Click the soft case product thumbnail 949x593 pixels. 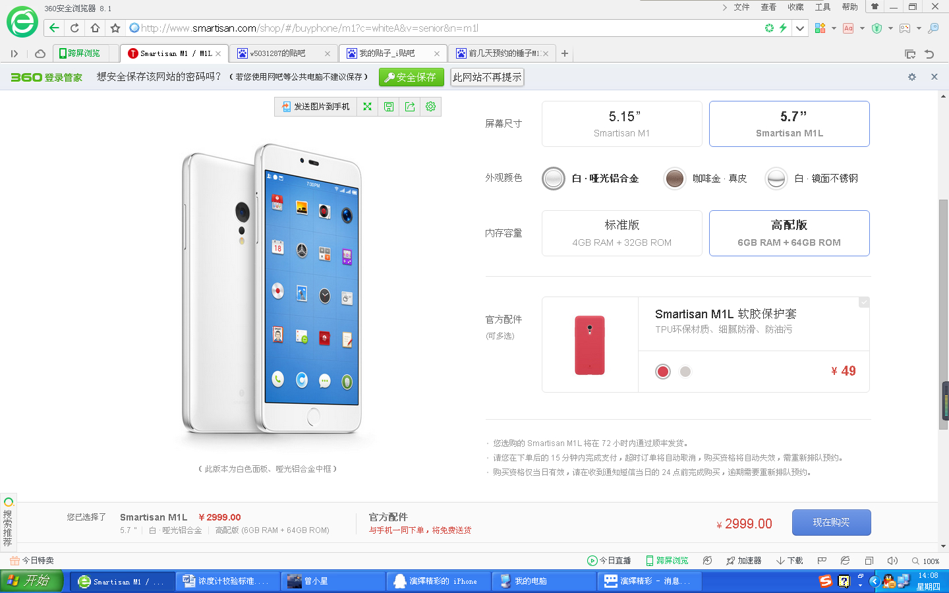coord(590,345)
